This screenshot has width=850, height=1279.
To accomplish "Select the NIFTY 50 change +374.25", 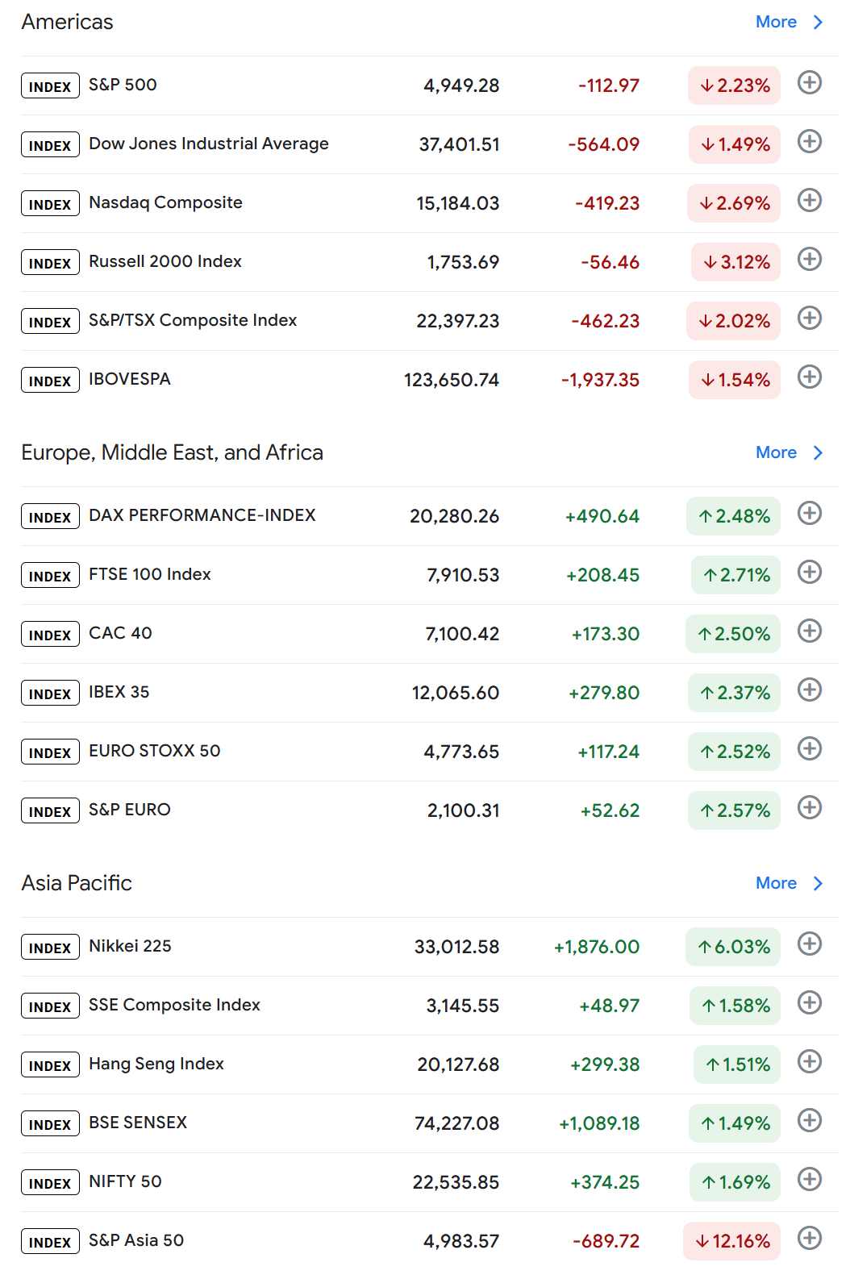I will pyautogui.click(x=605, y=1182).
